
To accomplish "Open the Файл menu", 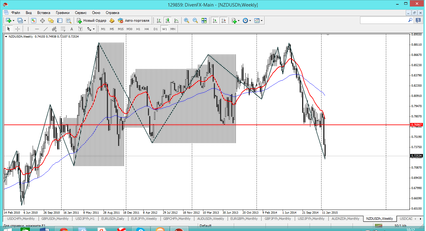I will click(x=16, y=13).
